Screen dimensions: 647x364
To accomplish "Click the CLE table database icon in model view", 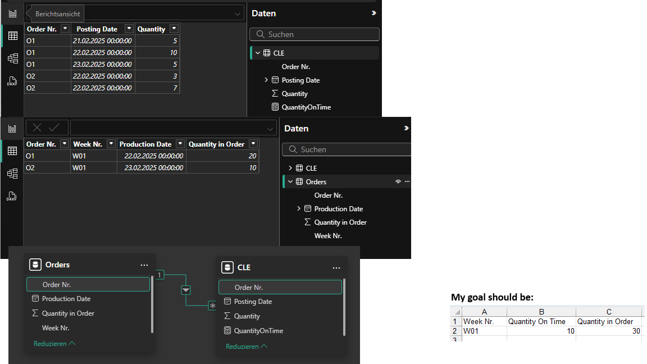I will [x=227, y=267].
